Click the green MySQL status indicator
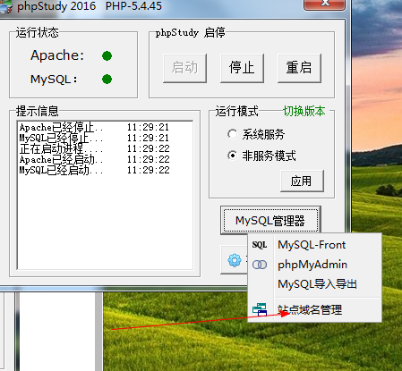This screenshot has height=371, width=402. [107, 80]
